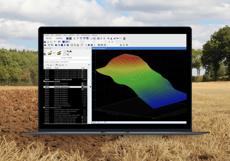Click the bold A font icon
The width and height of the screenshot is (230, 161).
(x=111, y=38)
